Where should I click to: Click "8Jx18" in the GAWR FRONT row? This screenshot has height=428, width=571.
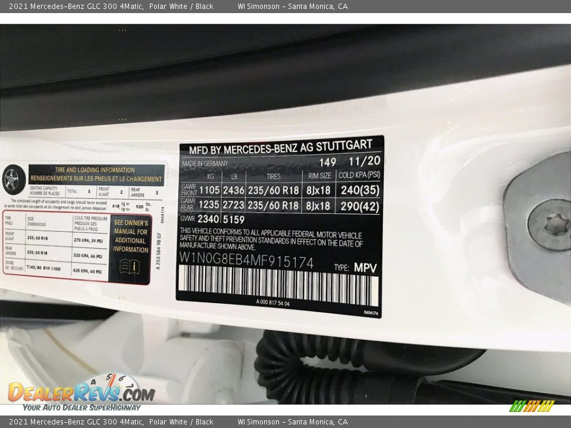[318, 190]
